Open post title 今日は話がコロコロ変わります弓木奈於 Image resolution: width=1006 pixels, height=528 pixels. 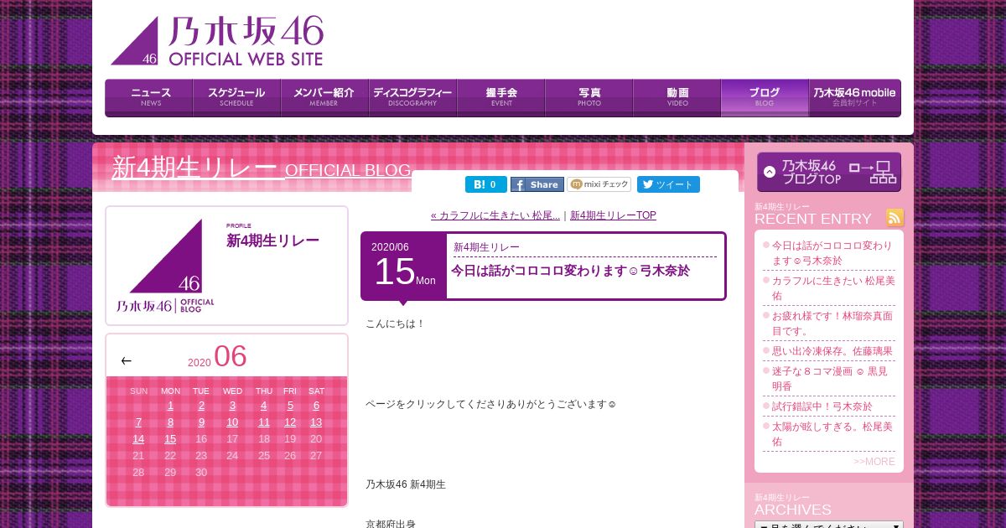coord(570,271)
